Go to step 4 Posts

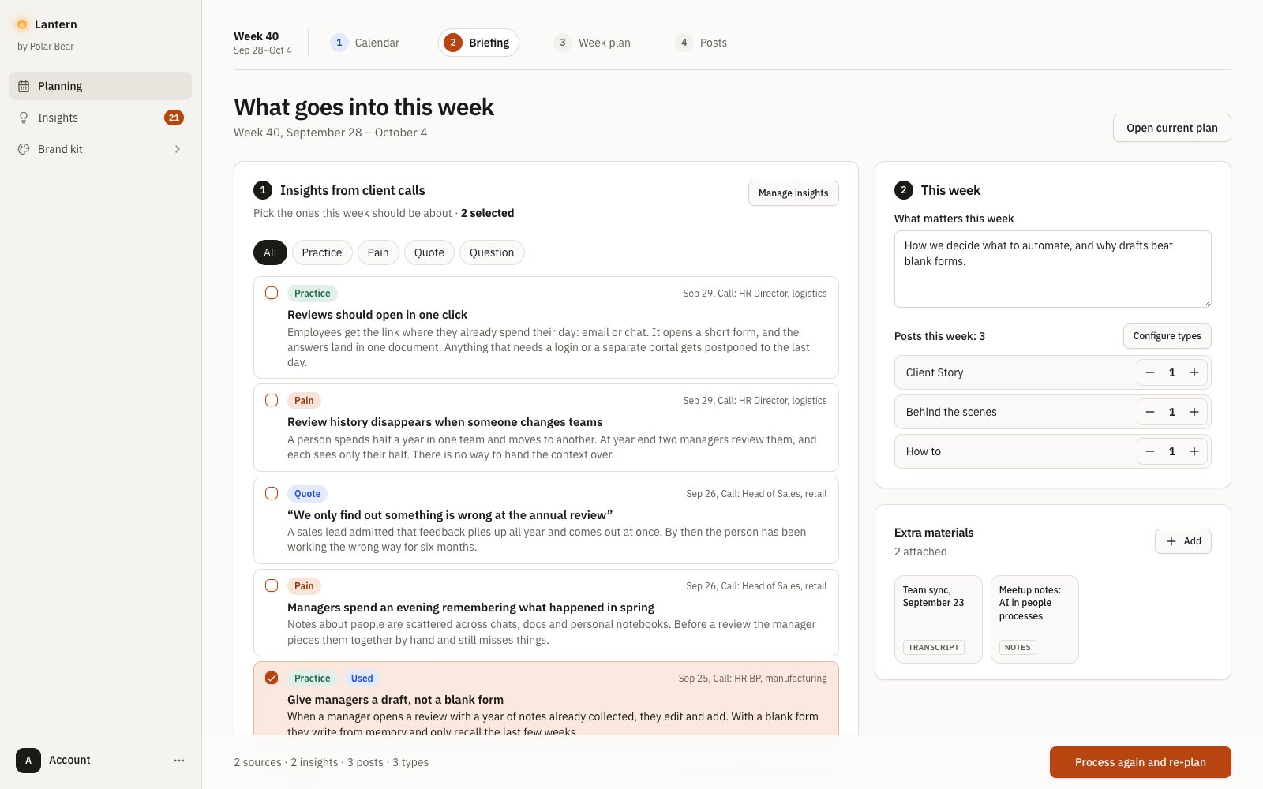coord(702,43)
